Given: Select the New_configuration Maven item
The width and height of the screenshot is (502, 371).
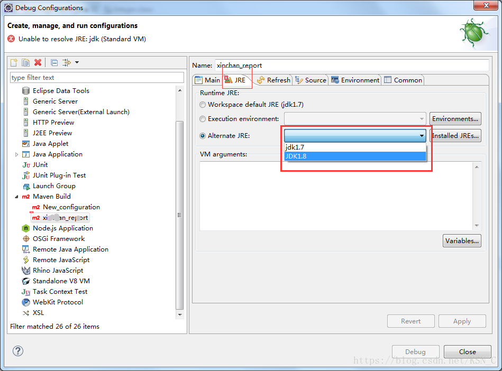Looking at the screenshot, I should [66, 207].
